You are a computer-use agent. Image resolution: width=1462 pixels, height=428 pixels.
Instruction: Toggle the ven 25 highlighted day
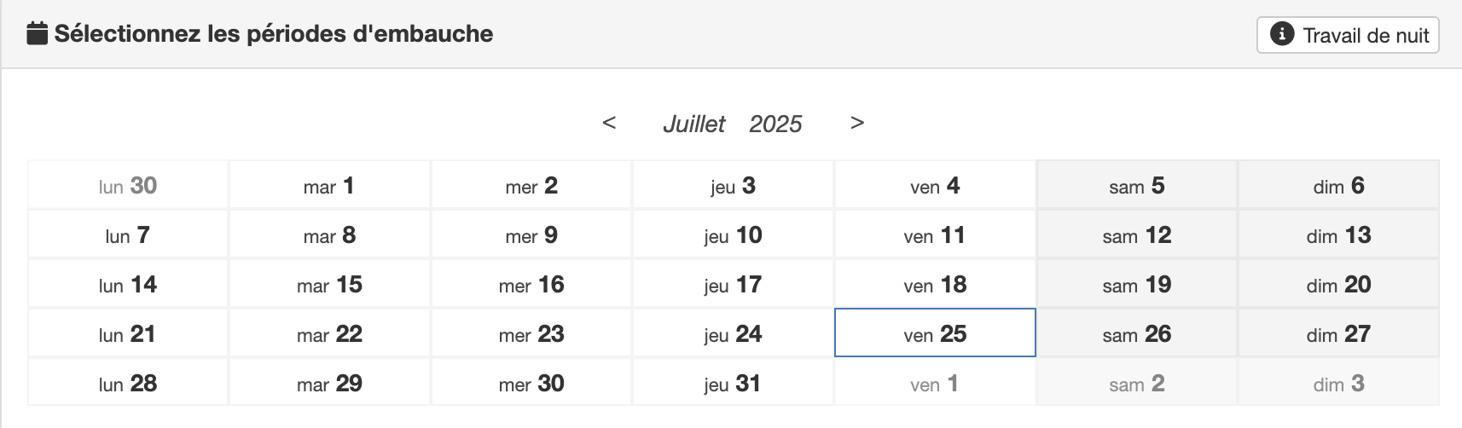(935, 333)
